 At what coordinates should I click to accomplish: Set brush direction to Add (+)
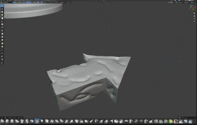click(x=40, y=2)
